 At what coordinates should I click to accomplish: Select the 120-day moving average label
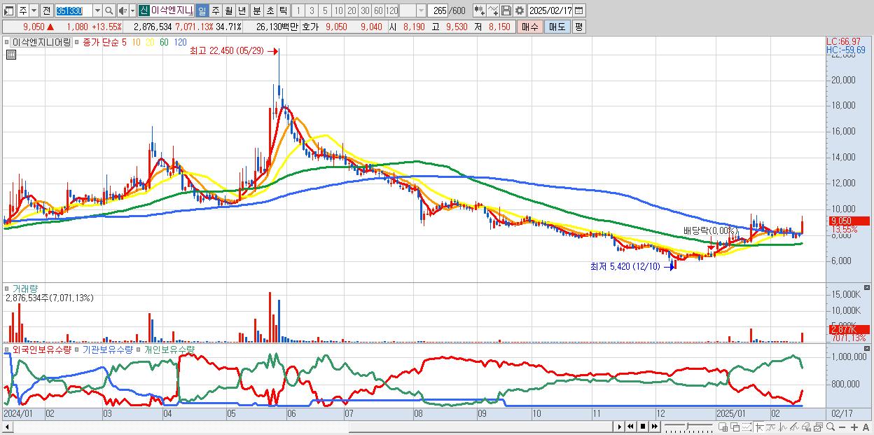coord(180,43)
